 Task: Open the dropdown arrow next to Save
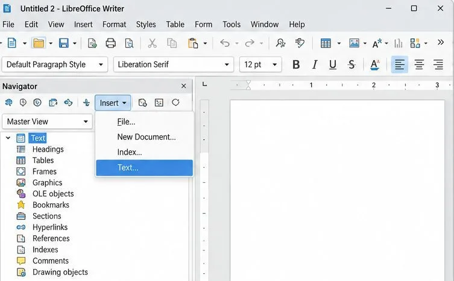[74, 43]
